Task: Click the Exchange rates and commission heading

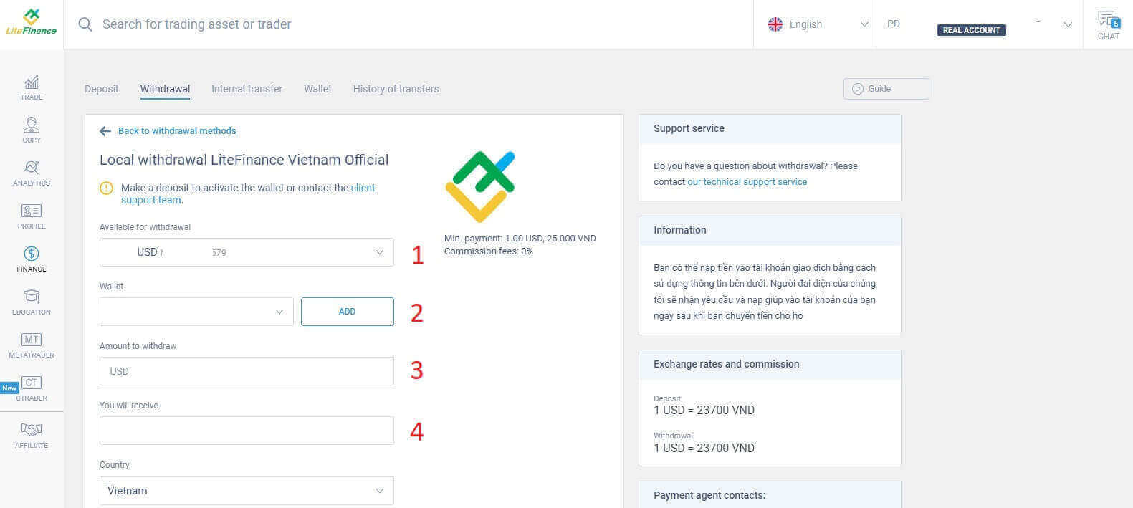Action: [x=726, y=365]
